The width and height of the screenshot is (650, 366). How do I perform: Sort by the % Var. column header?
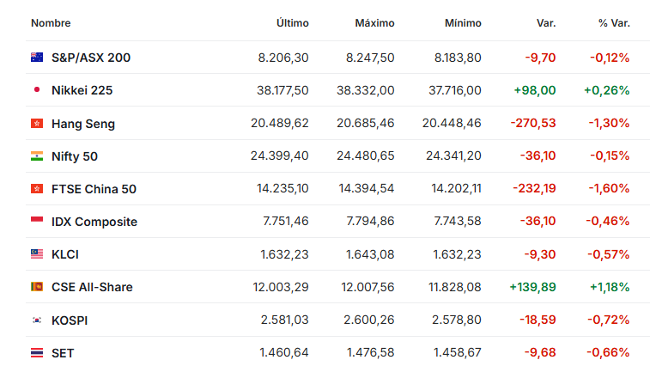[x=614, y=23]
